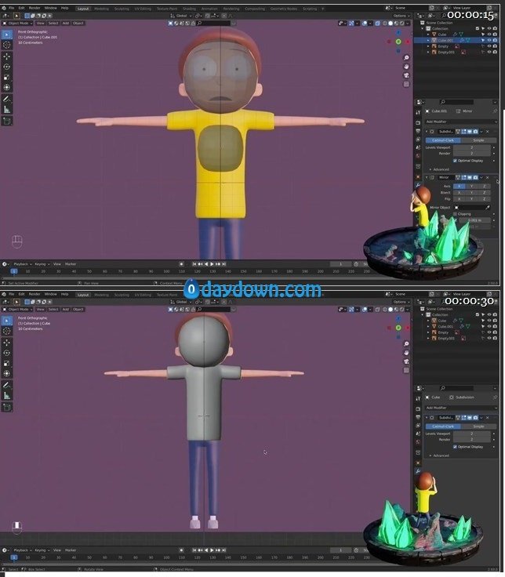Toggle Collection exclude checkbox in top outliner

click(478, 28)
